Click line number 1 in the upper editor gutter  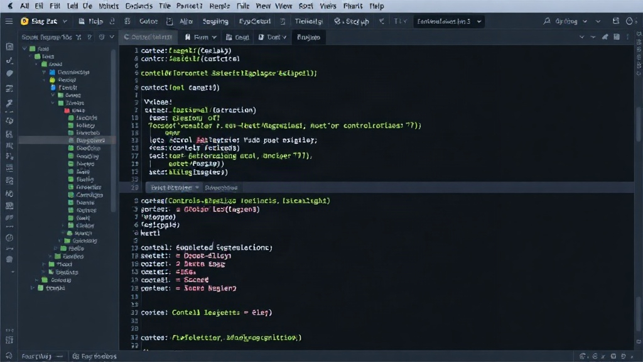pyautogui.click(x=136, y=50)
